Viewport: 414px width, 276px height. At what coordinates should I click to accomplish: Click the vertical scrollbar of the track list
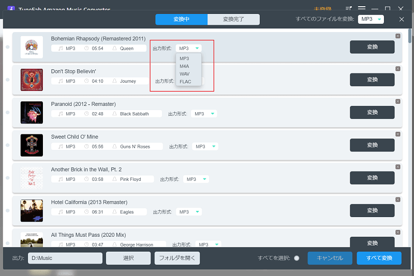(410, 36)
